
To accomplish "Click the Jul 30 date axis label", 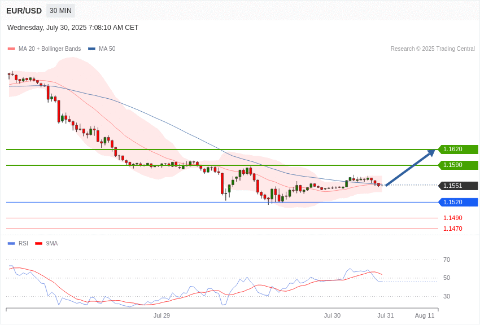I will pyautogui.click(x=332, y=315).
